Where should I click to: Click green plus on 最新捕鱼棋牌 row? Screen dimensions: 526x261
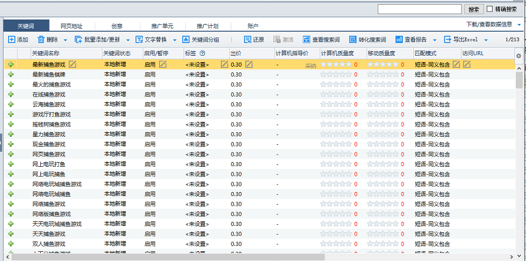(x=10, y=74)
